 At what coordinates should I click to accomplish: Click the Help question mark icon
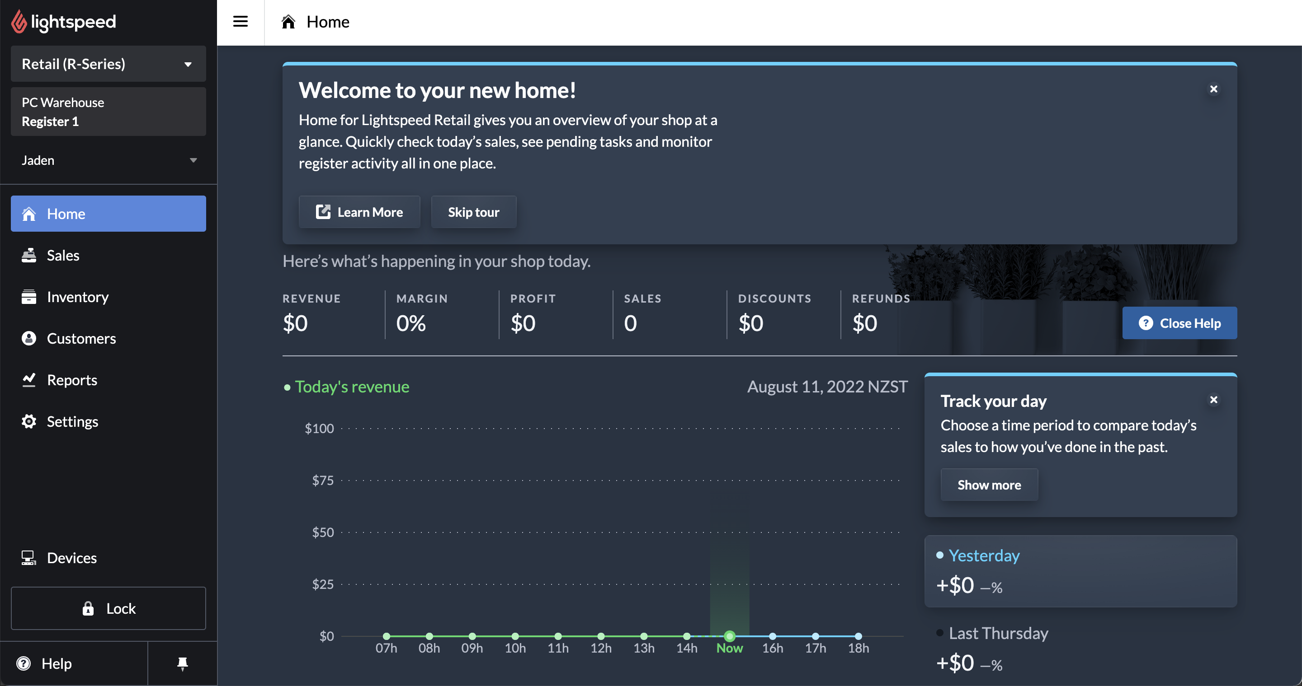point(24,663)
